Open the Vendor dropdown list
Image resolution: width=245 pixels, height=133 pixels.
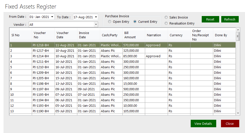pos(96,24)
